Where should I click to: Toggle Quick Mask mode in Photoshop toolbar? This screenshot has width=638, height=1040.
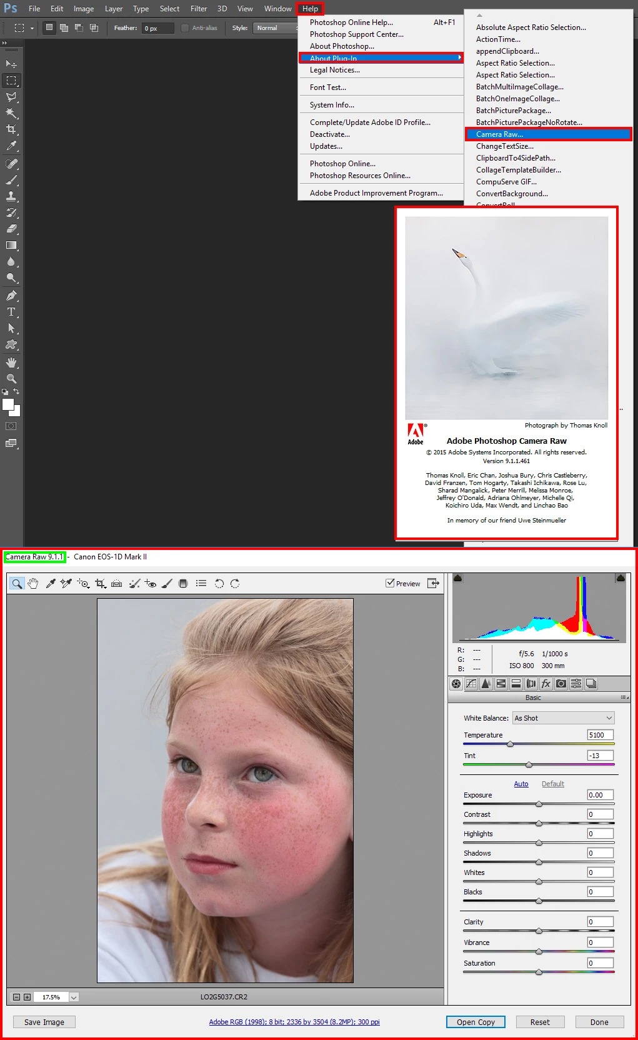[11, 426]
